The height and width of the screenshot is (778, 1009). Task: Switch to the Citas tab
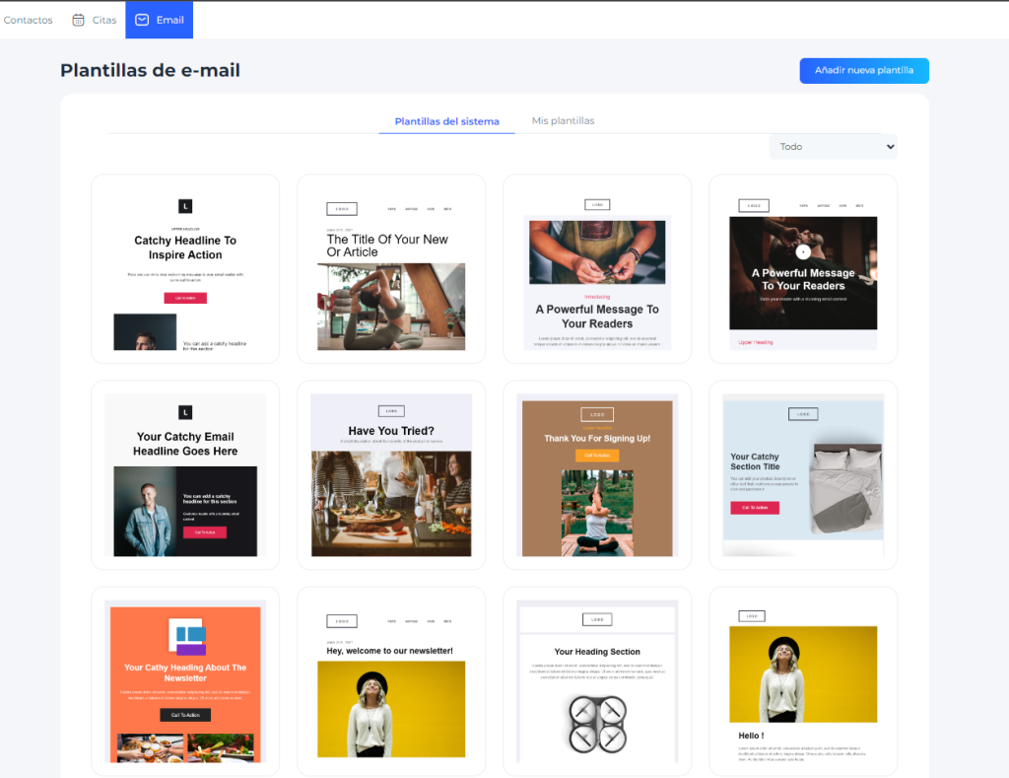[95, 20]
